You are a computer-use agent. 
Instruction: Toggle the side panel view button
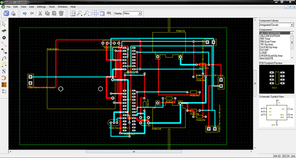(102, 13)
